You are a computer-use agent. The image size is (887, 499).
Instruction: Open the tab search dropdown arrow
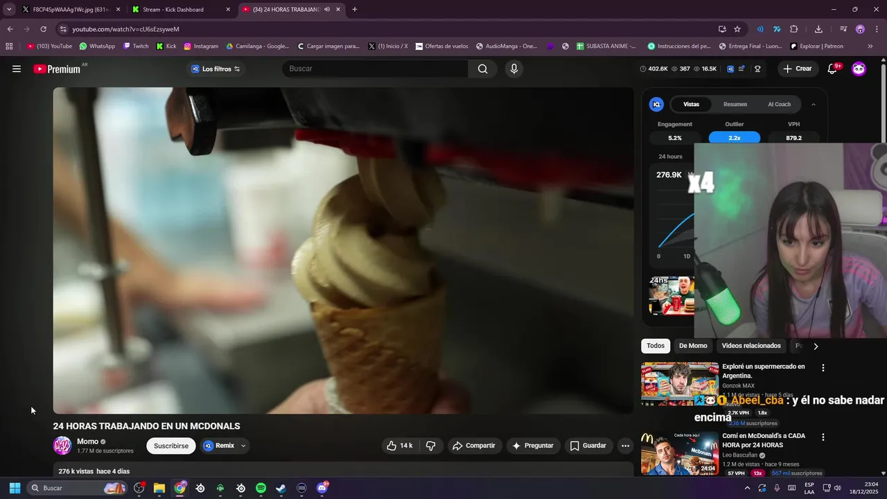8,10
